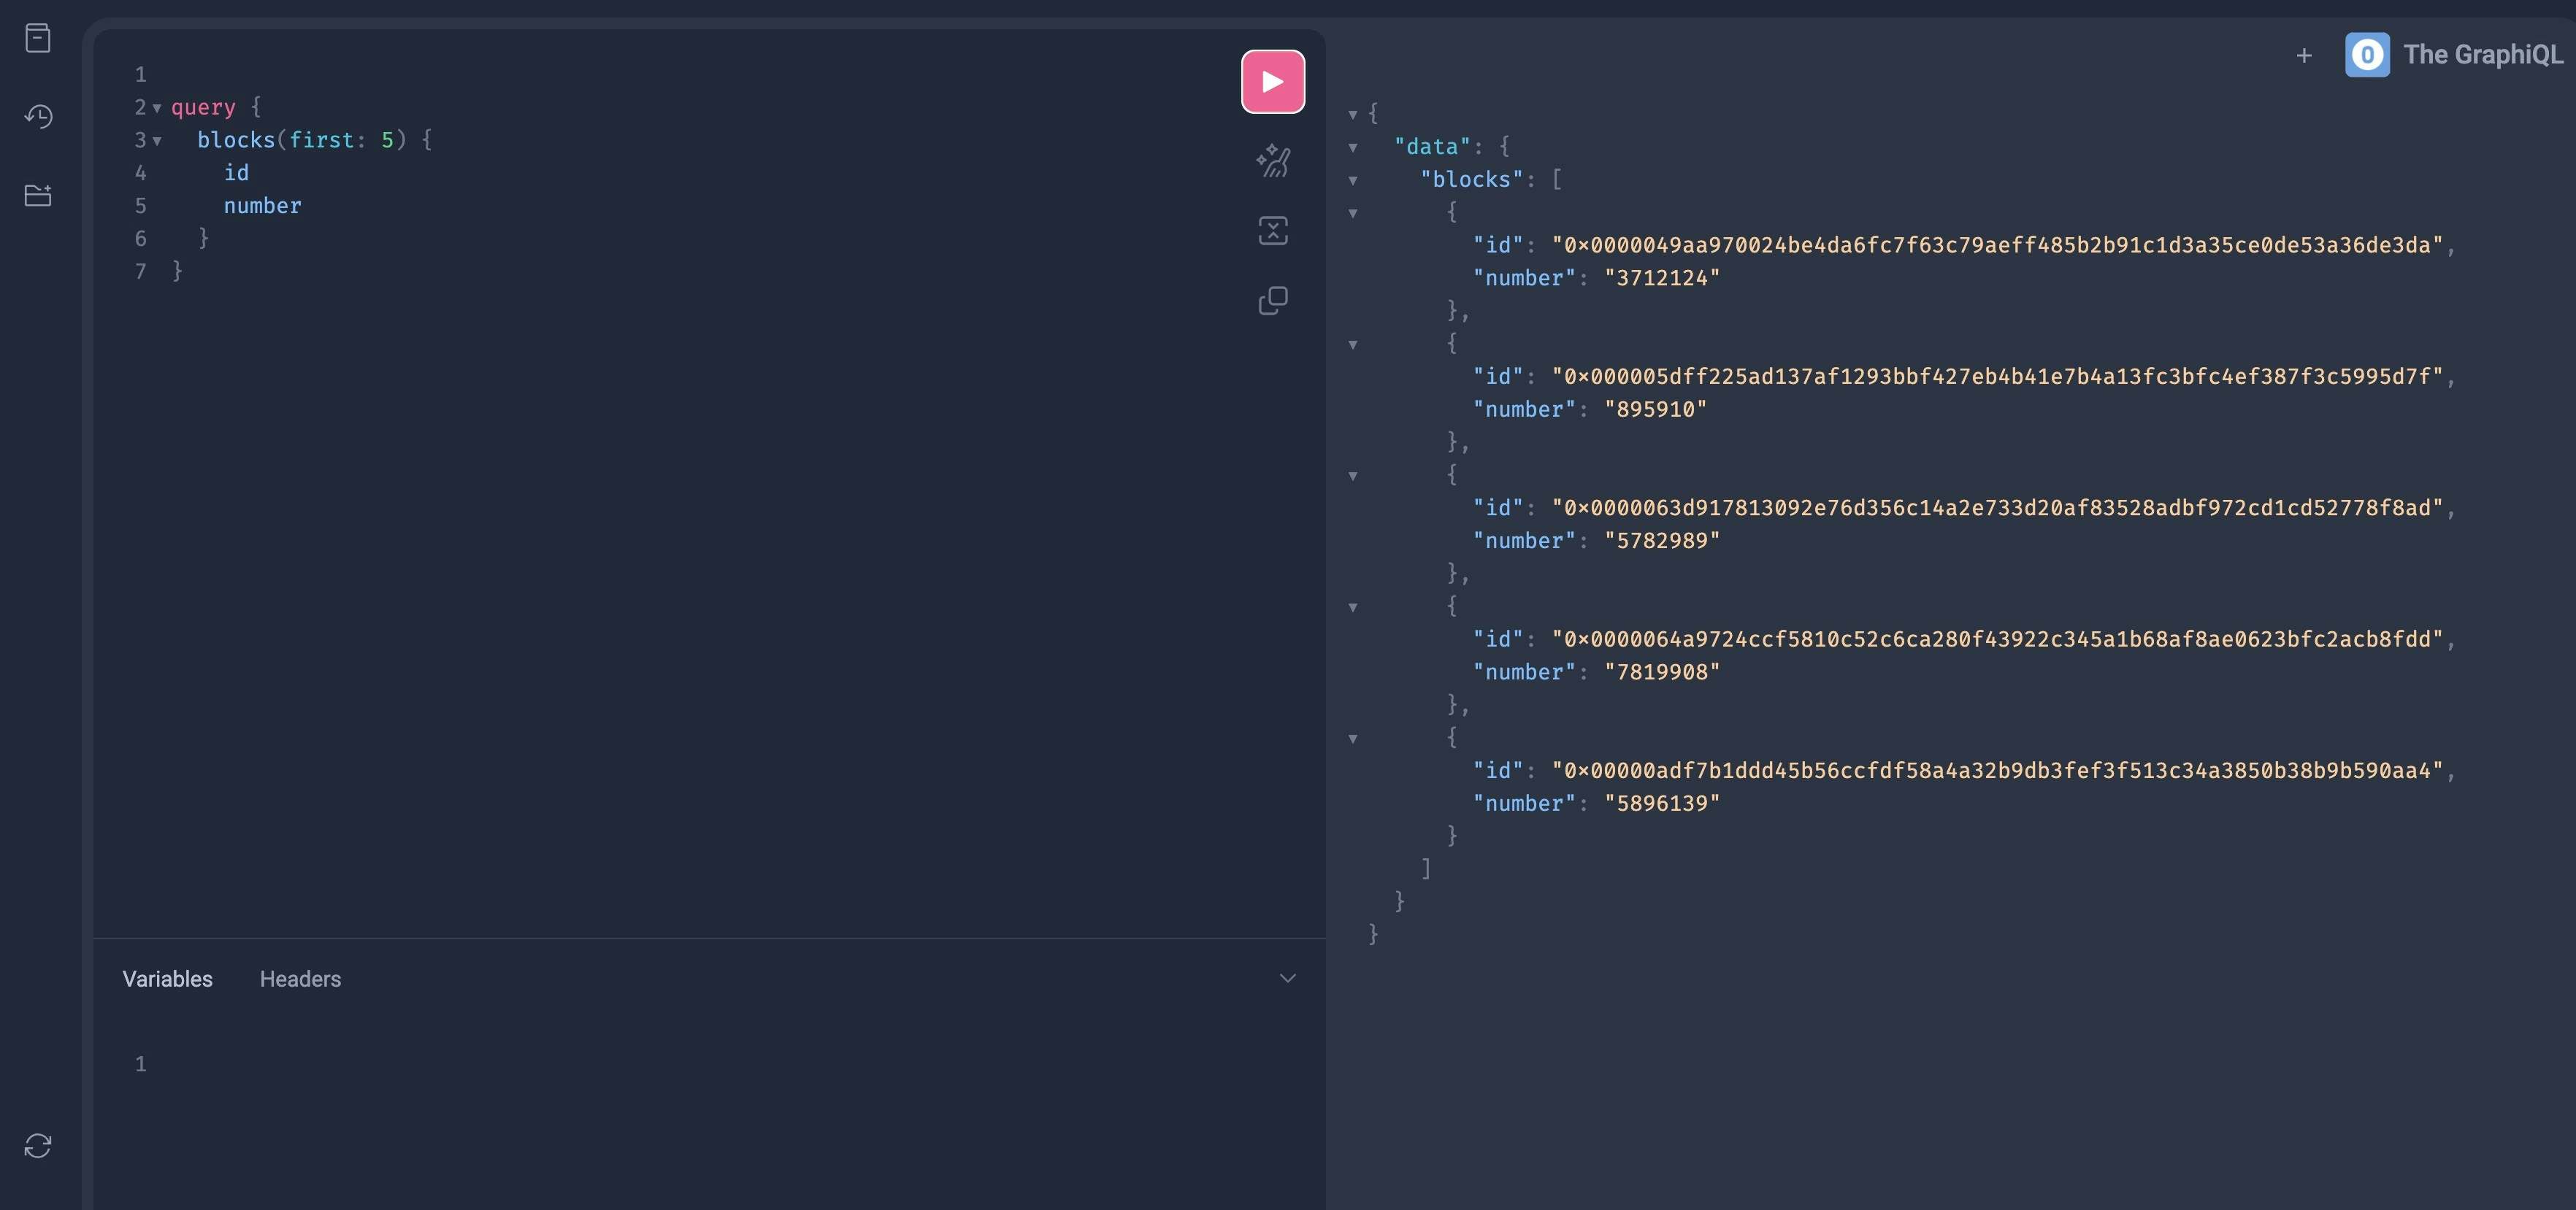Add a new tab with plus icon
Image resolution: width=2576 pixels, height=1210 pixels.
pyautogui.click(x=2304, y=56)
